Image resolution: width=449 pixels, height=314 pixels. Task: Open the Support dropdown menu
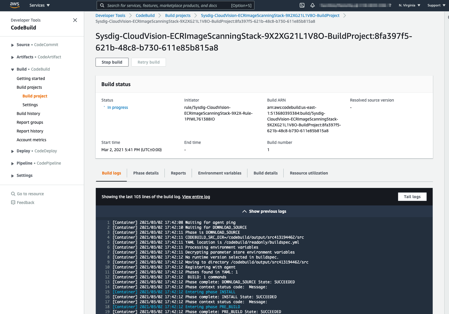click(x=436, y=5)
